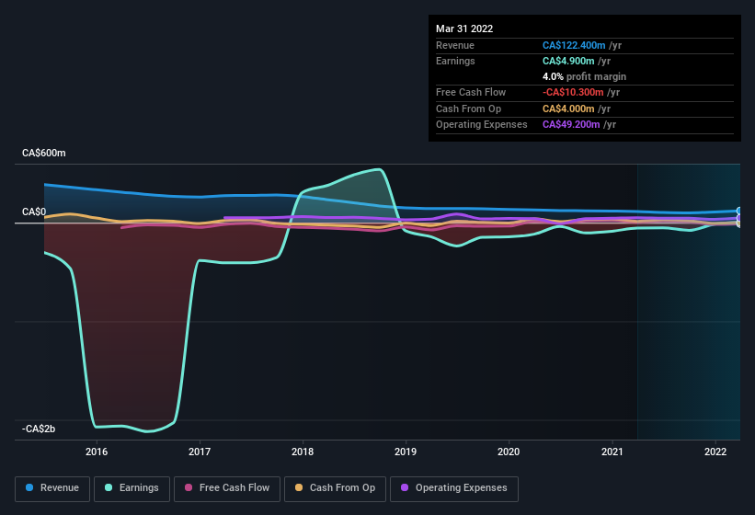Click the 2016 x-axis label

coord(97,452)
